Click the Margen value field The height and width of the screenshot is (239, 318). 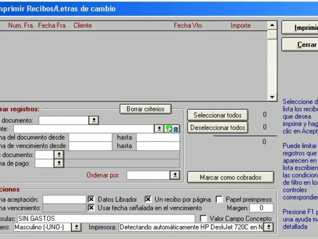[262, 208]
